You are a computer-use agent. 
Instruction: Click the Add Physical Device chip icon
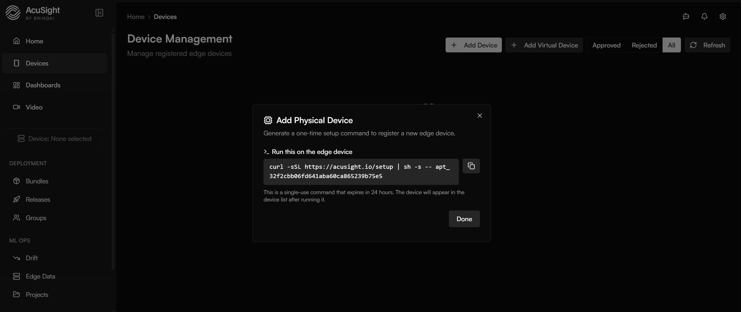coord(268,120)
